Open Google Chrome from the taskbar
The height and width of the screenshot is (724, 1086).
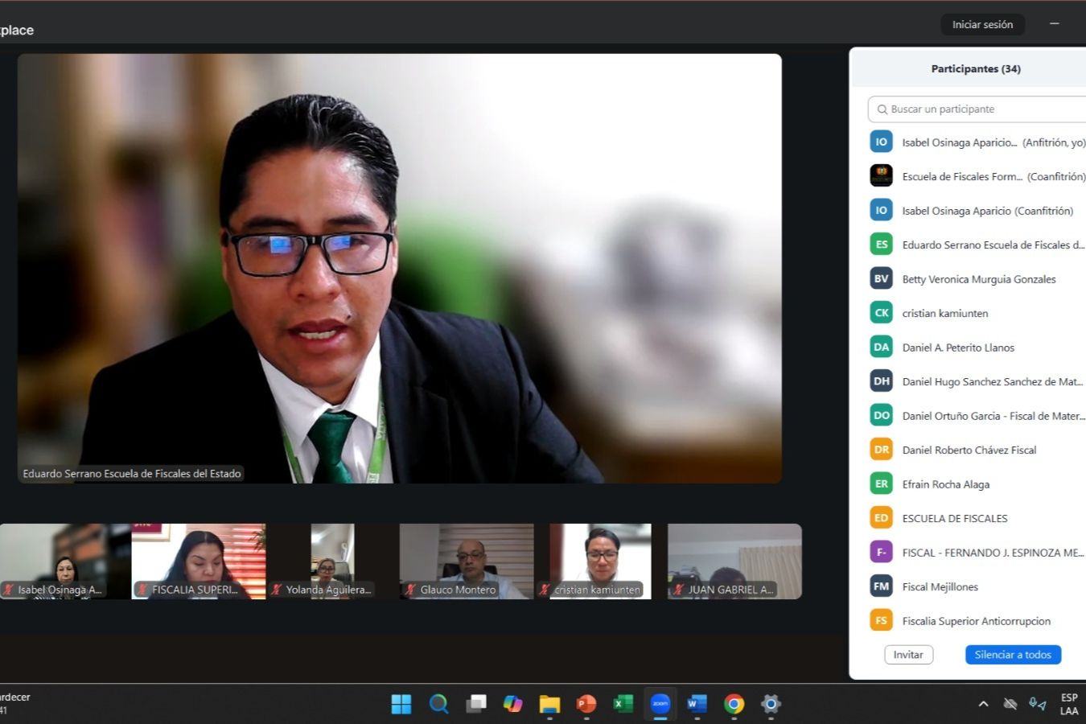point(734,704)
